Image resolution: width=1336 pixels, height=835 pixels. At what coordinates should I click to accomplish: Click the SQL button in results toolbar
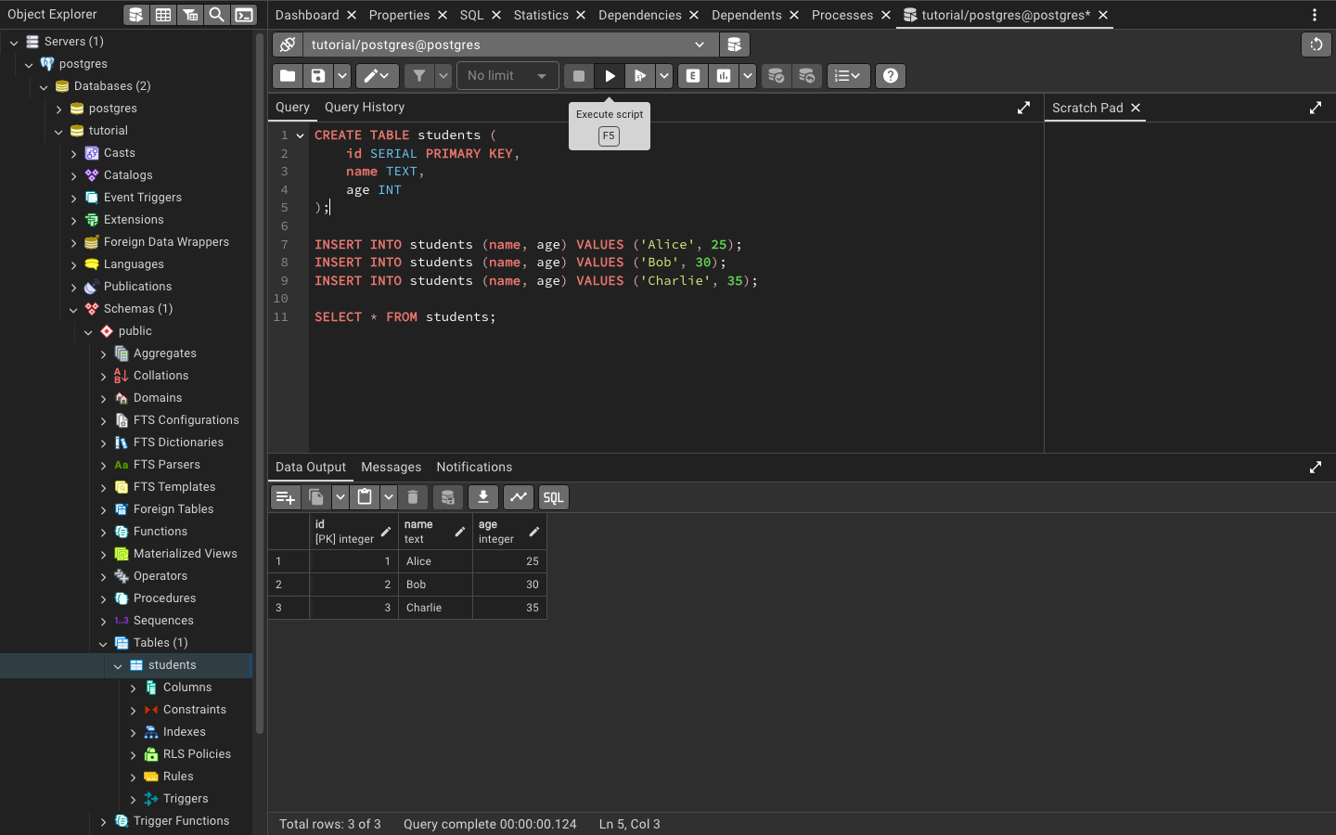553,497
